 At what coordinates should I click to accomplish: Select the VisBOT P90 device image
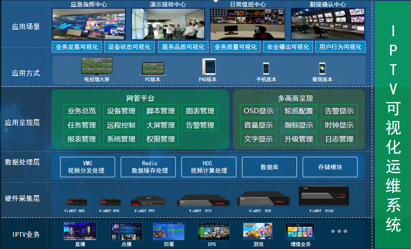(149, 201)
